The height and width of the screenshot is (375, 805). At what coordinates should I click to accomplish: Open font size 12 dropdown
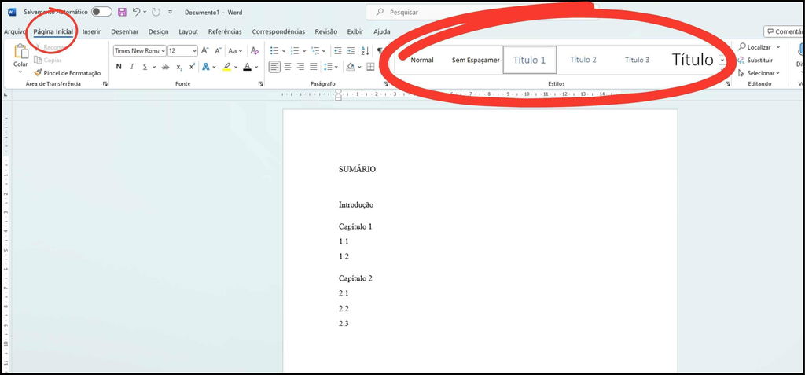(194, 51)
